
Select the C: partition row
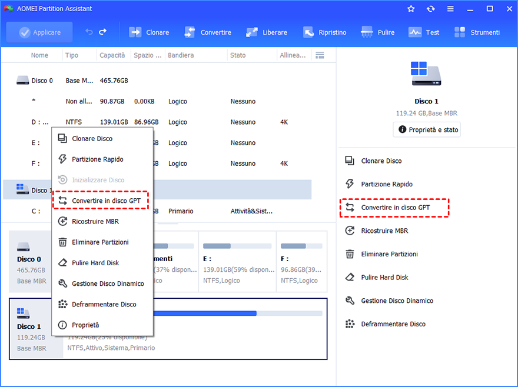coord(157,211)
